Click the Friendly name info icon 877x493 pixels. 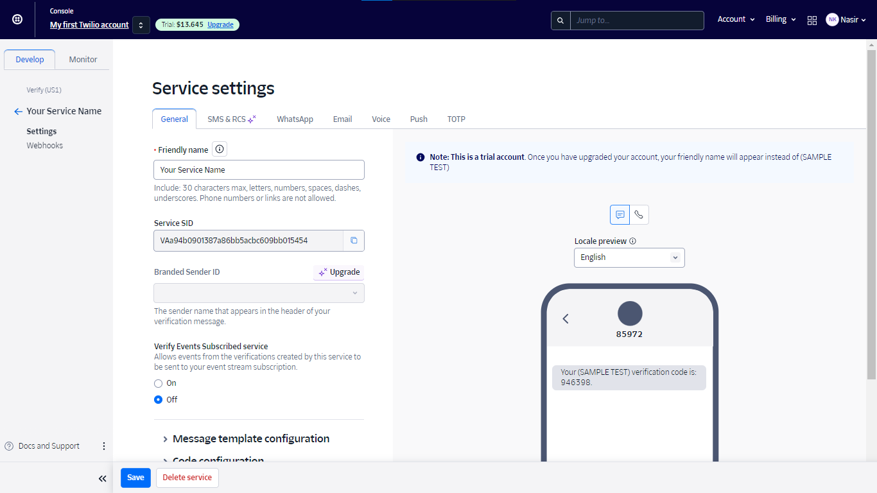point(220,150)
